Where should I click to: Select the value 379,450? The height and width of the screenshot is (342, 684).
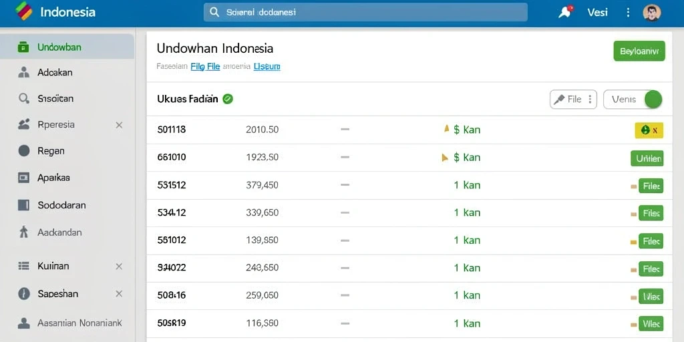(x=262, y=185)
